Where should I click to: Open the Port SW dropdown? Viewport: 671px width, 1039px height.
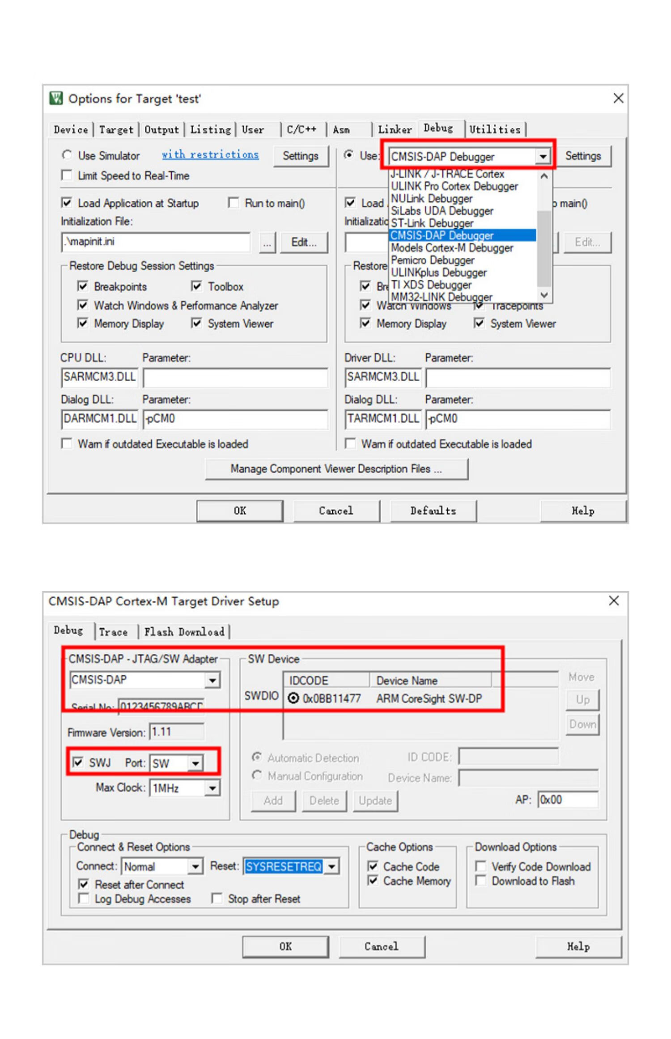(x=195, y=763)
